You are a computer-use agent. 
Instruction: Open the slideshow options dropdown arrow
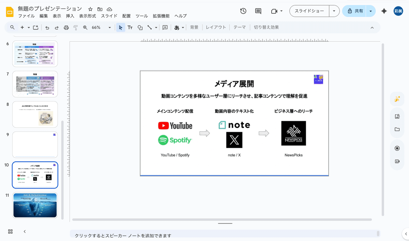[334, 11]
